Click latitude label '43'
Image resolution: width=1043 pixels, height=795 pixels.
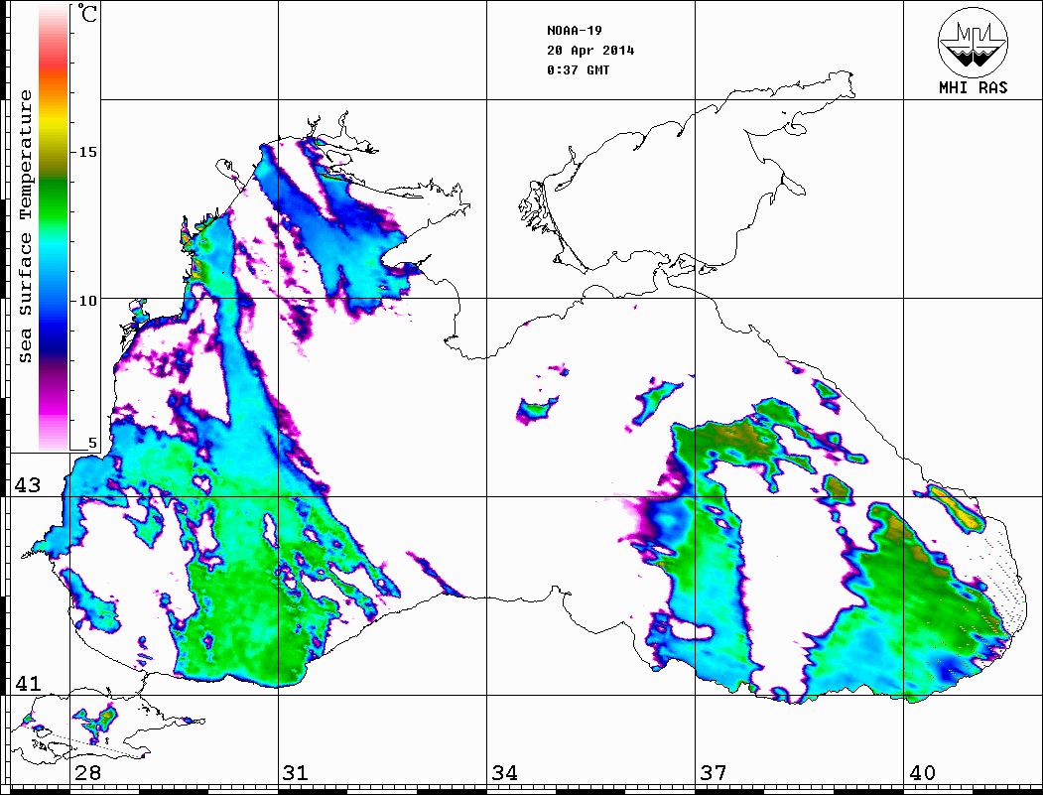point(27,485)
